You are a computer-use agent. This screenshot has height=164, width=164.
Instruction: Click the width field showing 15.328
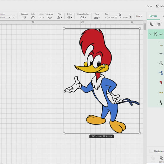pyautogui.click(x=111, y=17)
